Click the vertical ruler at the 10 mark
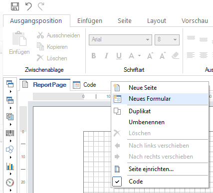 (23, 157)
